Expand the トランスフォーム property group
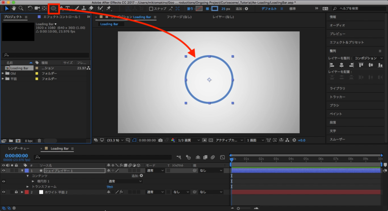 pyautogui.click(x=27, y=187)
